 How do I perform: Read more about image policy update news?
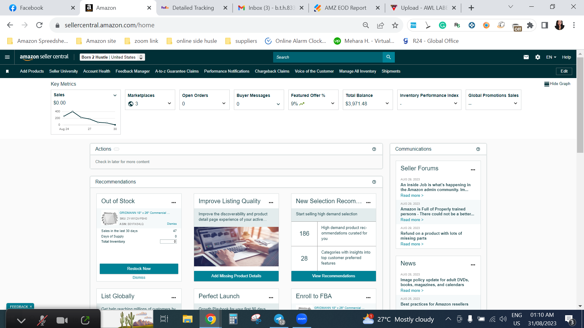pyautogui.click(x=412, y=291)
